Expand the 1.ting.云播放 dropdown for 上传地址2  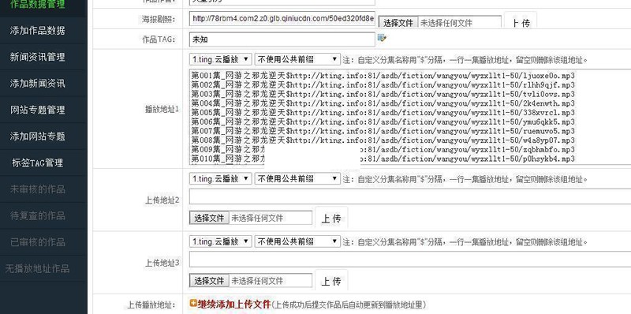pyautogui.click(x=221, y=179)
